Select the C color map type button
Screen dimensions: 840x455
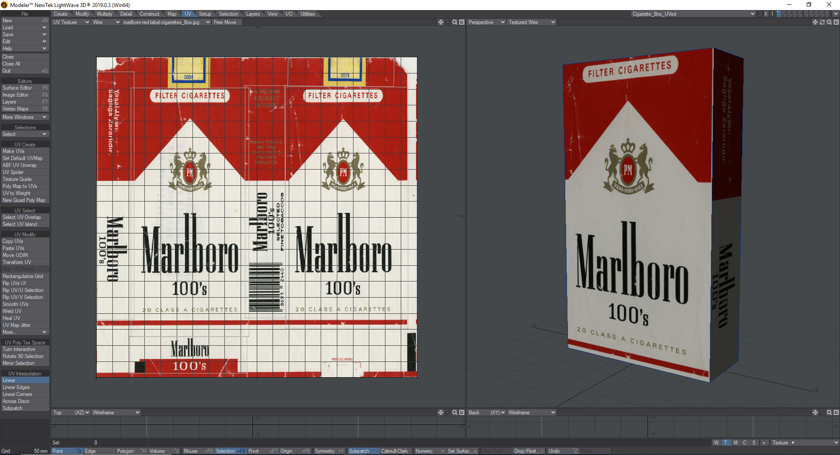[745, 443]
